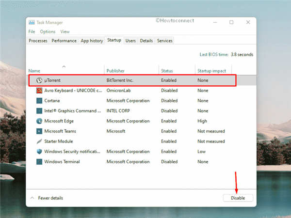The image size is (291, 218).
Task: Click the Microsoft Teams icon
Action: tap(39, 131)
